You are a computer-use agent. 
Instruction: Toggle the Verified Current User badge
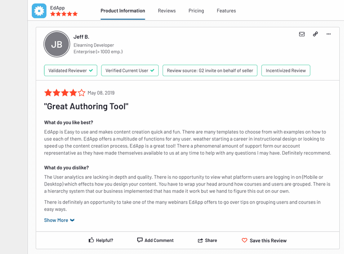[x=130, y=70]
